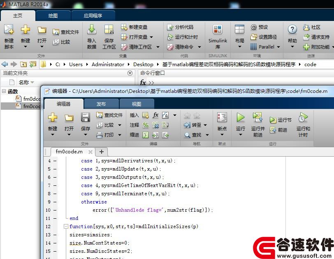
Task: Click the uncomment icon in editor toolbar
Action: point(155,125)
